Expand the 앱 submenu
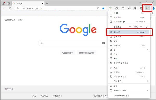Screen dimensions: 156x100 pyautogui.click(x=129, y=50)
